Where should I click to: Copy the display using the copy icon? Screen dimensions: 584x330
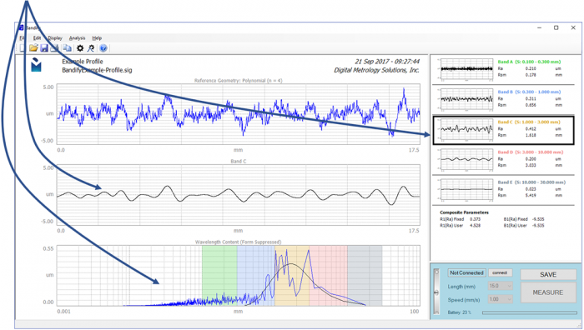67,48
